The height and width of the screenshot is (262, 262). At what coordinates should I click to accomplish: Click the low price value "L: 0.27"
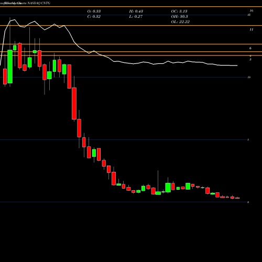[136, 16]
